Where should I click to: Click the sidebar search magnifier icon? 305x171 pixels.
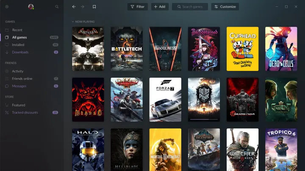[57, 7]
